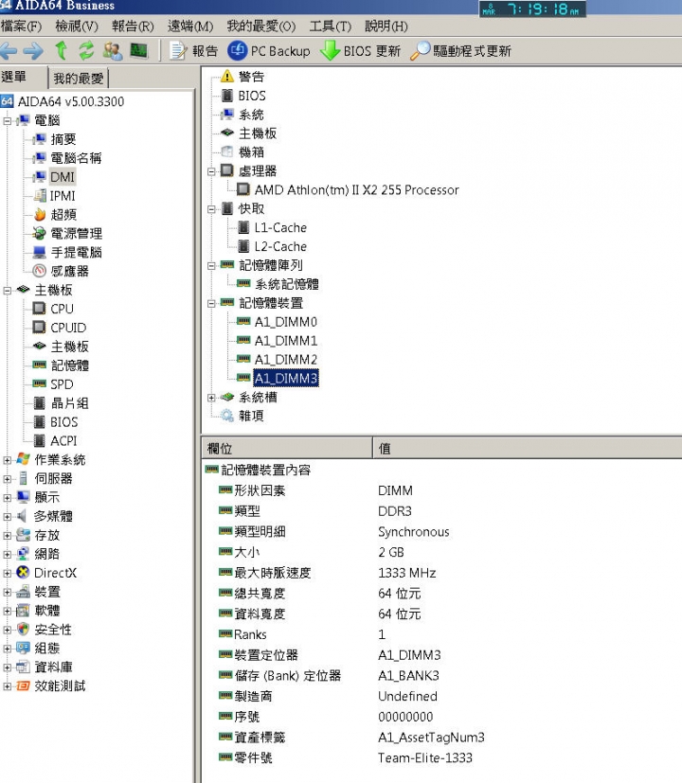
Task: Click the A1_DIMM2 memory module icon
Action: [x=243, y=359]
